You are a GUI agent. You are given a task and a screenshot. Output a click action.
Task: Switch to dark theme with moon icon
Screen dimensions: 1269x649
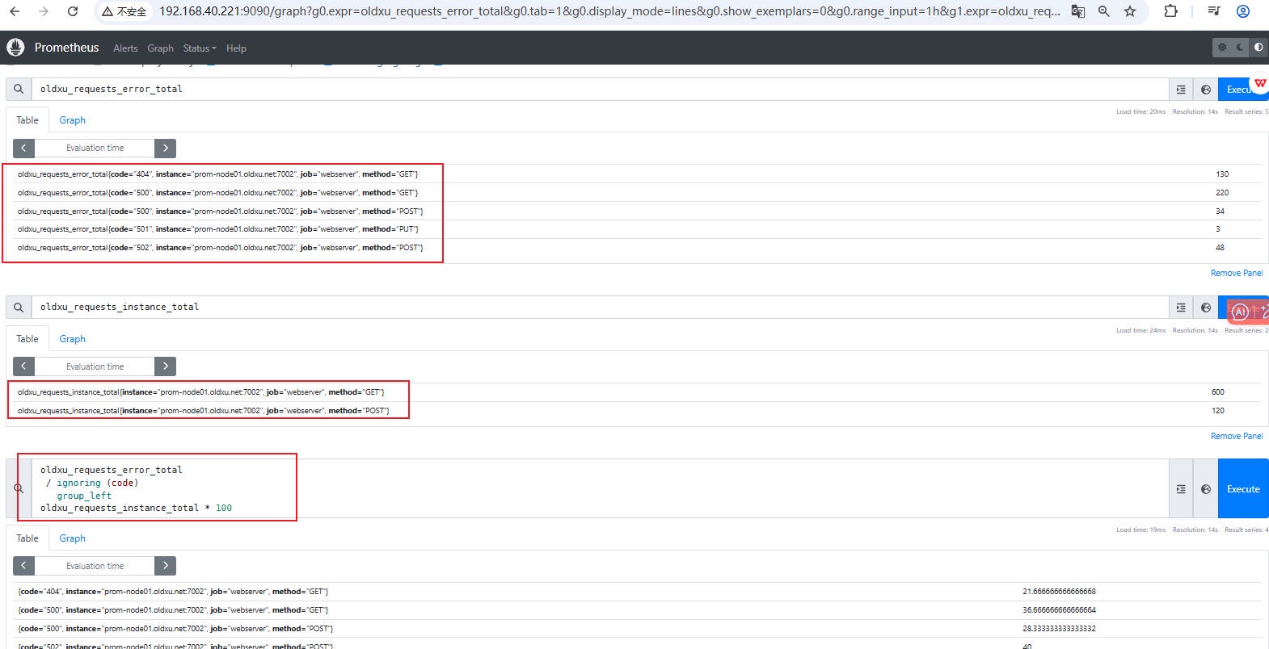(1240, 48)
